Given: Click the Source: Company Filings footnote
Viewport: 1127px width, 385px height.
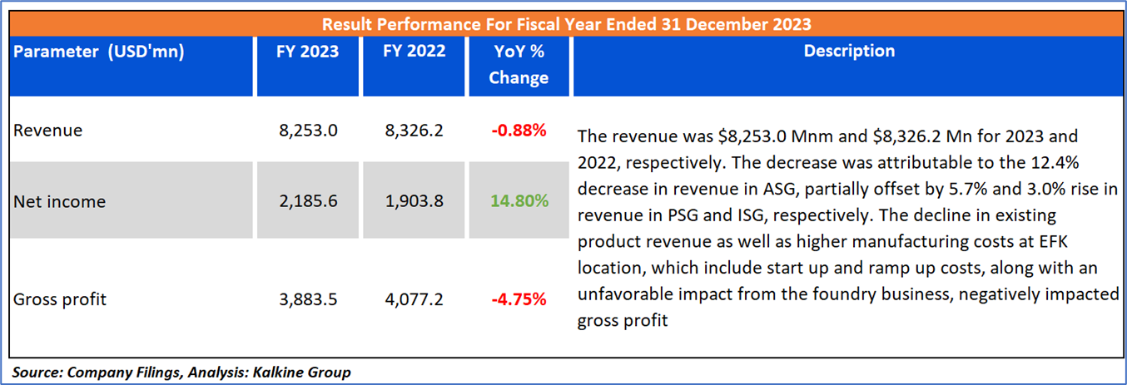Looking at the screenshot, I should (181, 373).
